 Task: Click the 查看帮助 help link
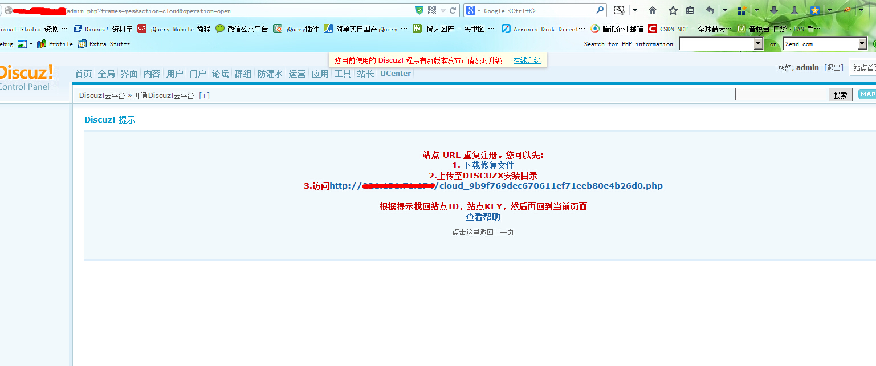(483, 217)
